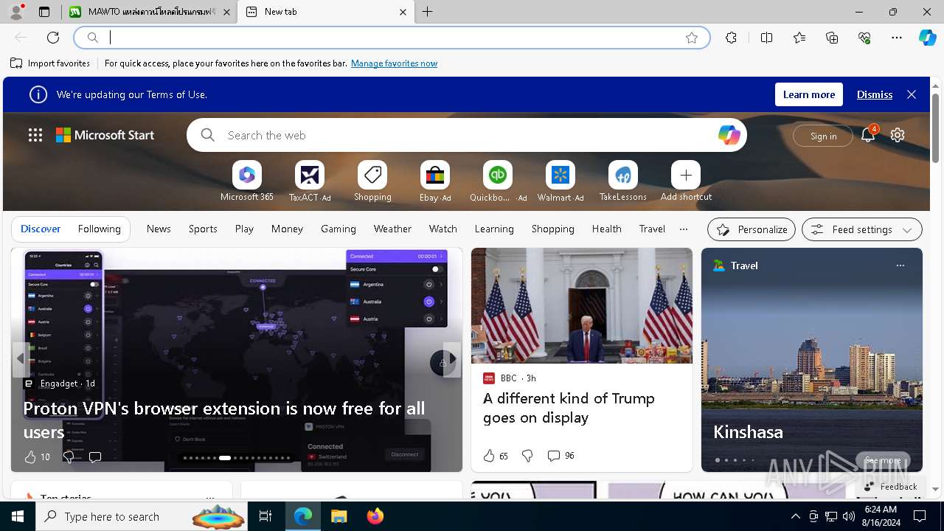Open the Collections icon
This screenshot has height=531, width=944.
(832, 38)
